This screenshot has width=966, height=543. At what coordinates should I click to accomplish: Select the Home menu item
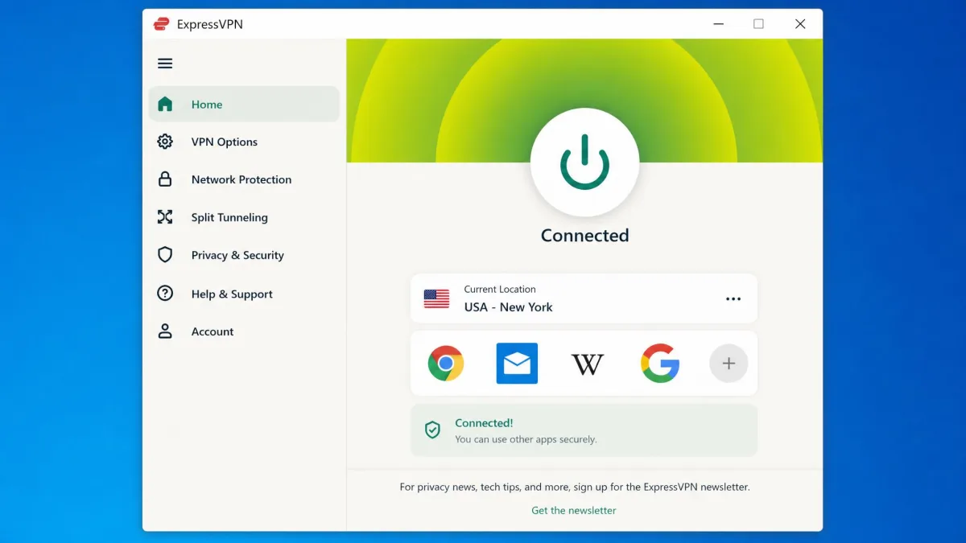pyautogui.click(x=244, y=104)
